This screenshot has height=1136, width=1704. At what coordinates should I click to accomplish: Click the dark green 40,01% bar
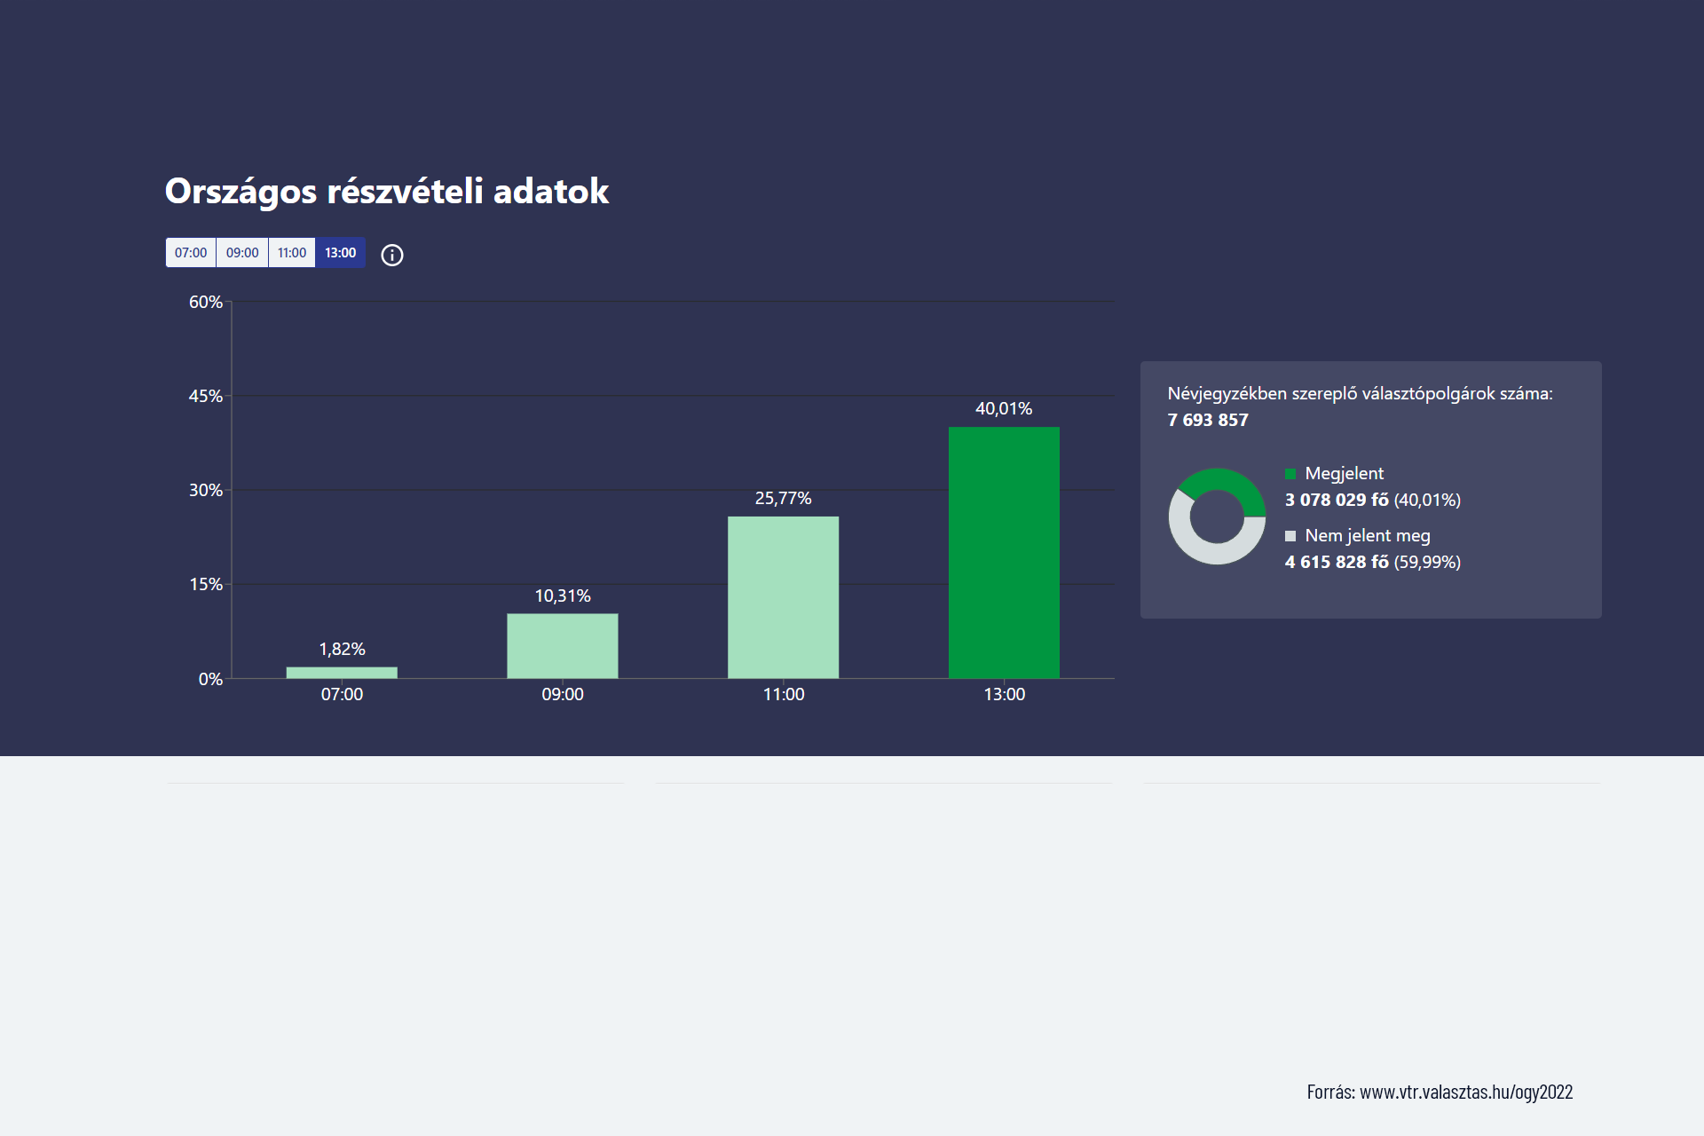(x=1004, y=552)
